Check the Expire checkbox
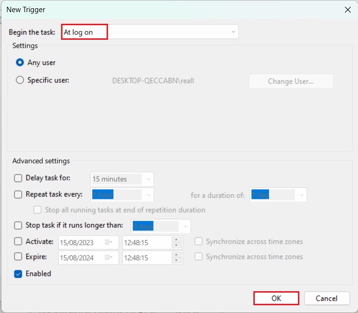Viewport: 358px width, 313px height. tap(18, 257)
